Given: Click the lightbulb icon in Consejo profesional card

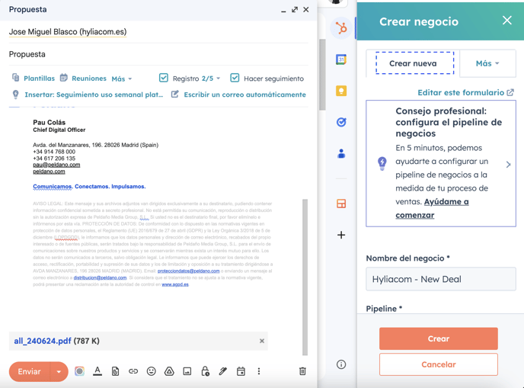Looking at the screenshot, I should [x=382, y=164].
